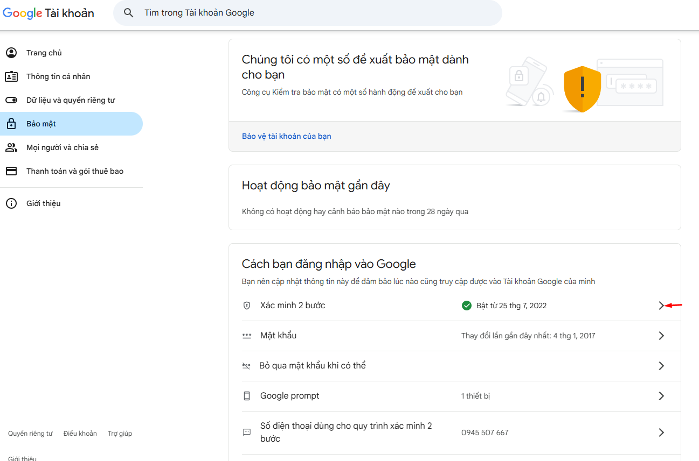Open the Quyền riêng tư footer link
699x461 pixels.
(30, 434)
